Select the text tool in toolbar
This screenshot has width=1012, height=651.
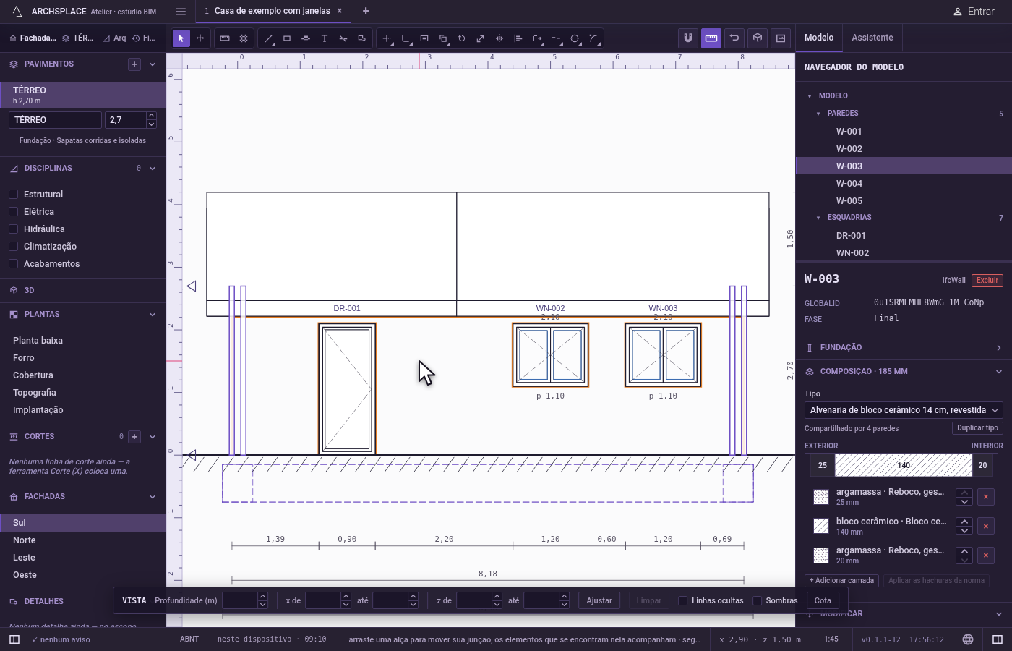(x=325, y=38)
